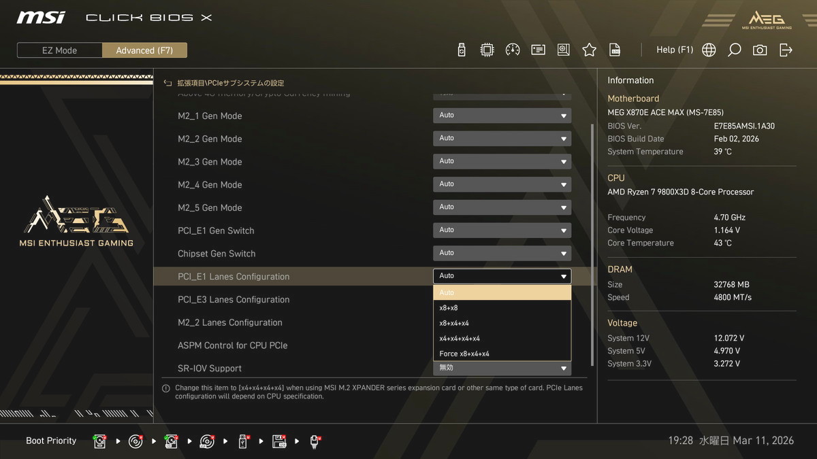Click the globe language icon
Screen dimensions: 817x459
pos(709,50)
